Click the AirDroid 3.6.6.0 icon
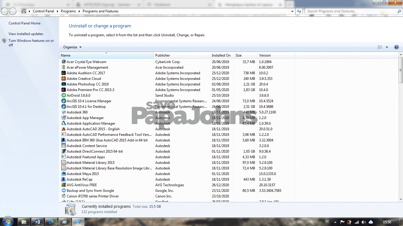The width and height of the screenshot is (403, 226). point(63,95)
